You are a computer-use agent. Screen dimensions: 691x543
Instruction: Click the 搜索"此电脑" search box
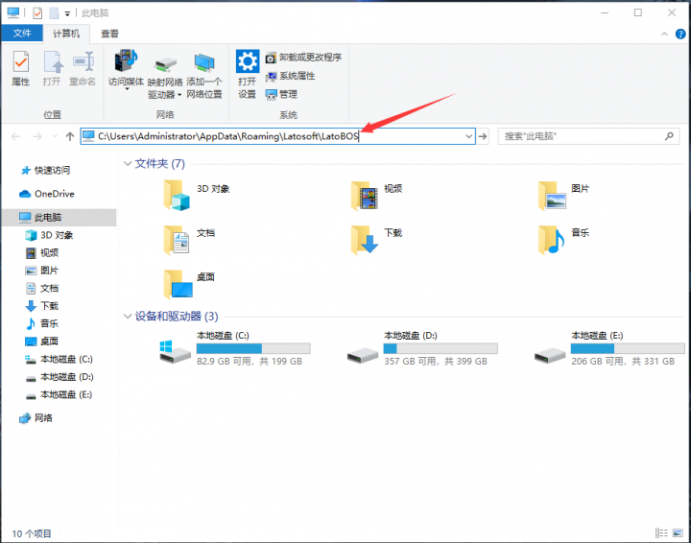[588, 136]
